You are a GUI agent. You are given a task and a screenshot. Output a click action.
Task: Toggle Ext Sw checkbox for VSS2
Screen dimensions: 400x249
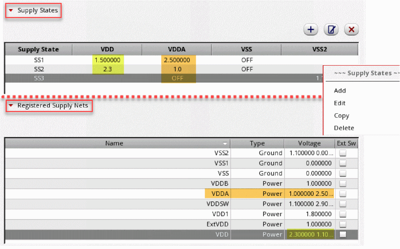[343, 153]
